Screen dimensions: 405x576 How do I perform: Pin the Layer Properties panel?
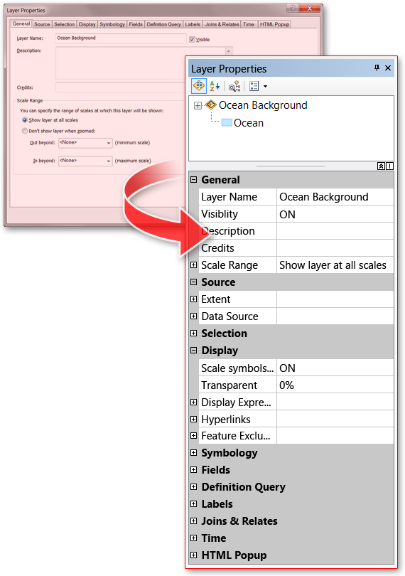[377, 68]
